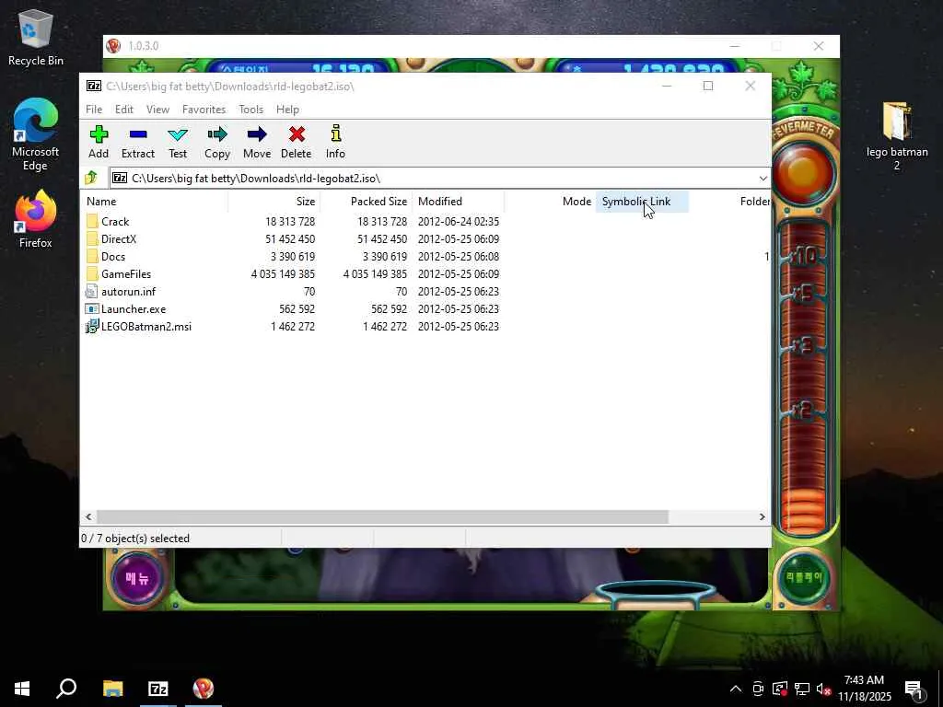This screenshot has width=943, height=707.
Task: Click the muted volume tray icon
Action: (x=824, y=689)
